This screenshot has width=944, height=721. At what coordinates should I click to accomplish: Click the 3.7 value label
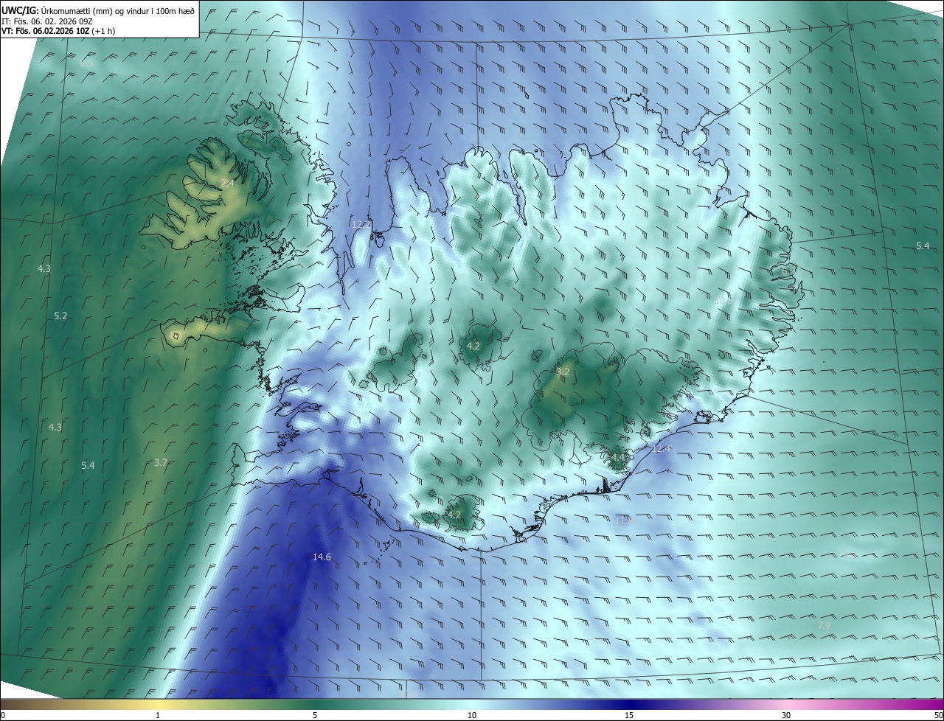[x=161, y=462]
